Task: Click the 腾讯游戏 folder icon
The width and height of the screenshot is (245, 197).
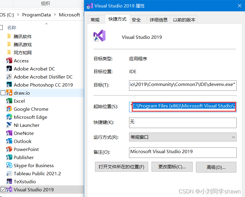Action: 9,44
